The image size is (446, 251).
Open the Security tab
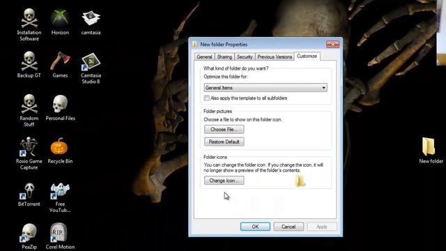[245, 57]
